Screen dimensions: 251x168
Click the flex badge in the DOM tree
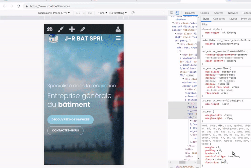[191, 75]
